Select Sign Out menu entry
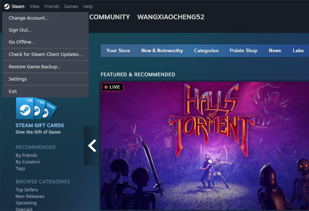309x211 pixels. point(45,30)
